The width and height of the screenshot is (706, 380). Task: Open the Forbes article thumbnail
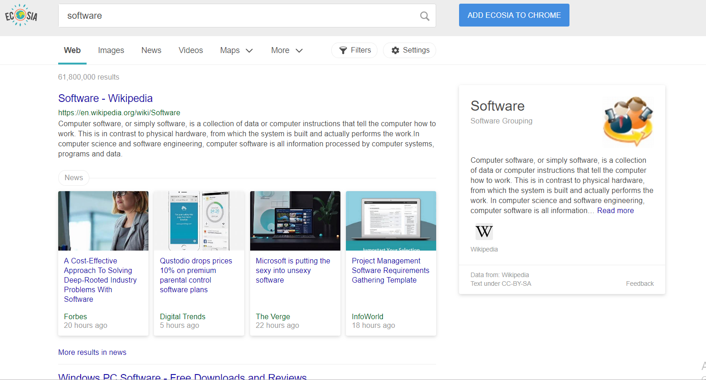(x=103, y=221)
